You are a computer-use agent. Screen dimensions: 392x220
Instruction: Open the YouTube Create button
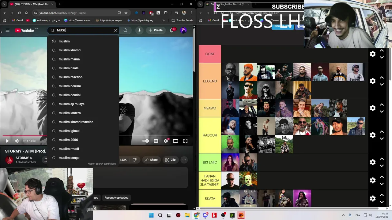point(156,30)
